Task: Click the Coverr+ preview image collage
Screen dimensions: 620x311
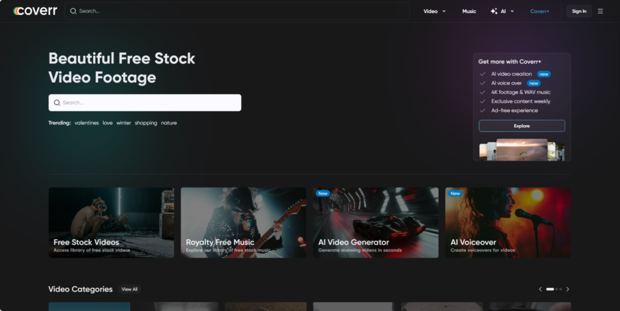Action: [521, 149]
